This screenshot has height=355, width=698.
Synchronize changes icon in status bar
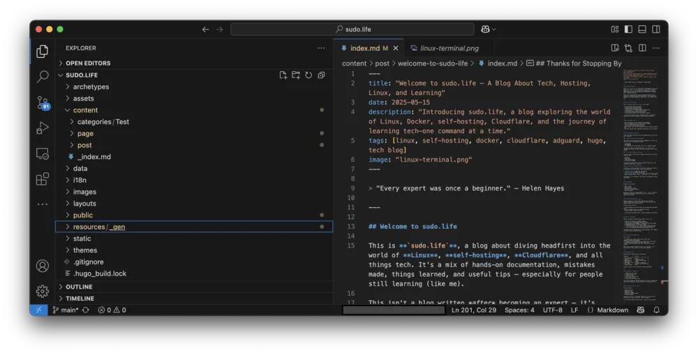point(86,310)
